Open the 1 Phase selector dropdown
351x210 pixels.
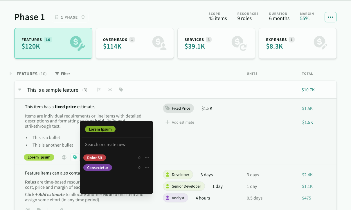click(x=70, y=17)
